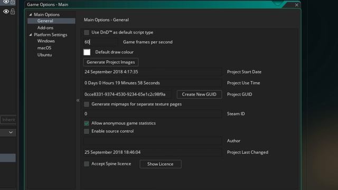
Task: Click the Show Licence button
Action: coord(161,164)
